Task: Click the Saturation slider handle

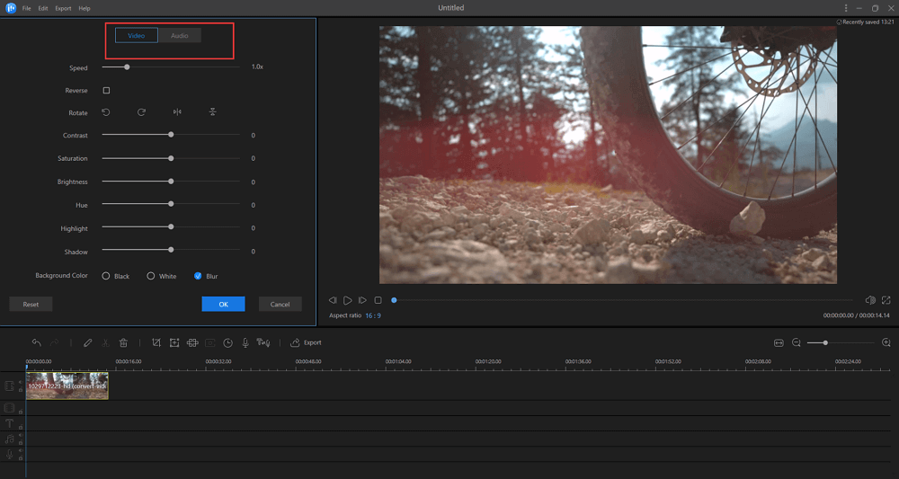Action: click(171, 158)
